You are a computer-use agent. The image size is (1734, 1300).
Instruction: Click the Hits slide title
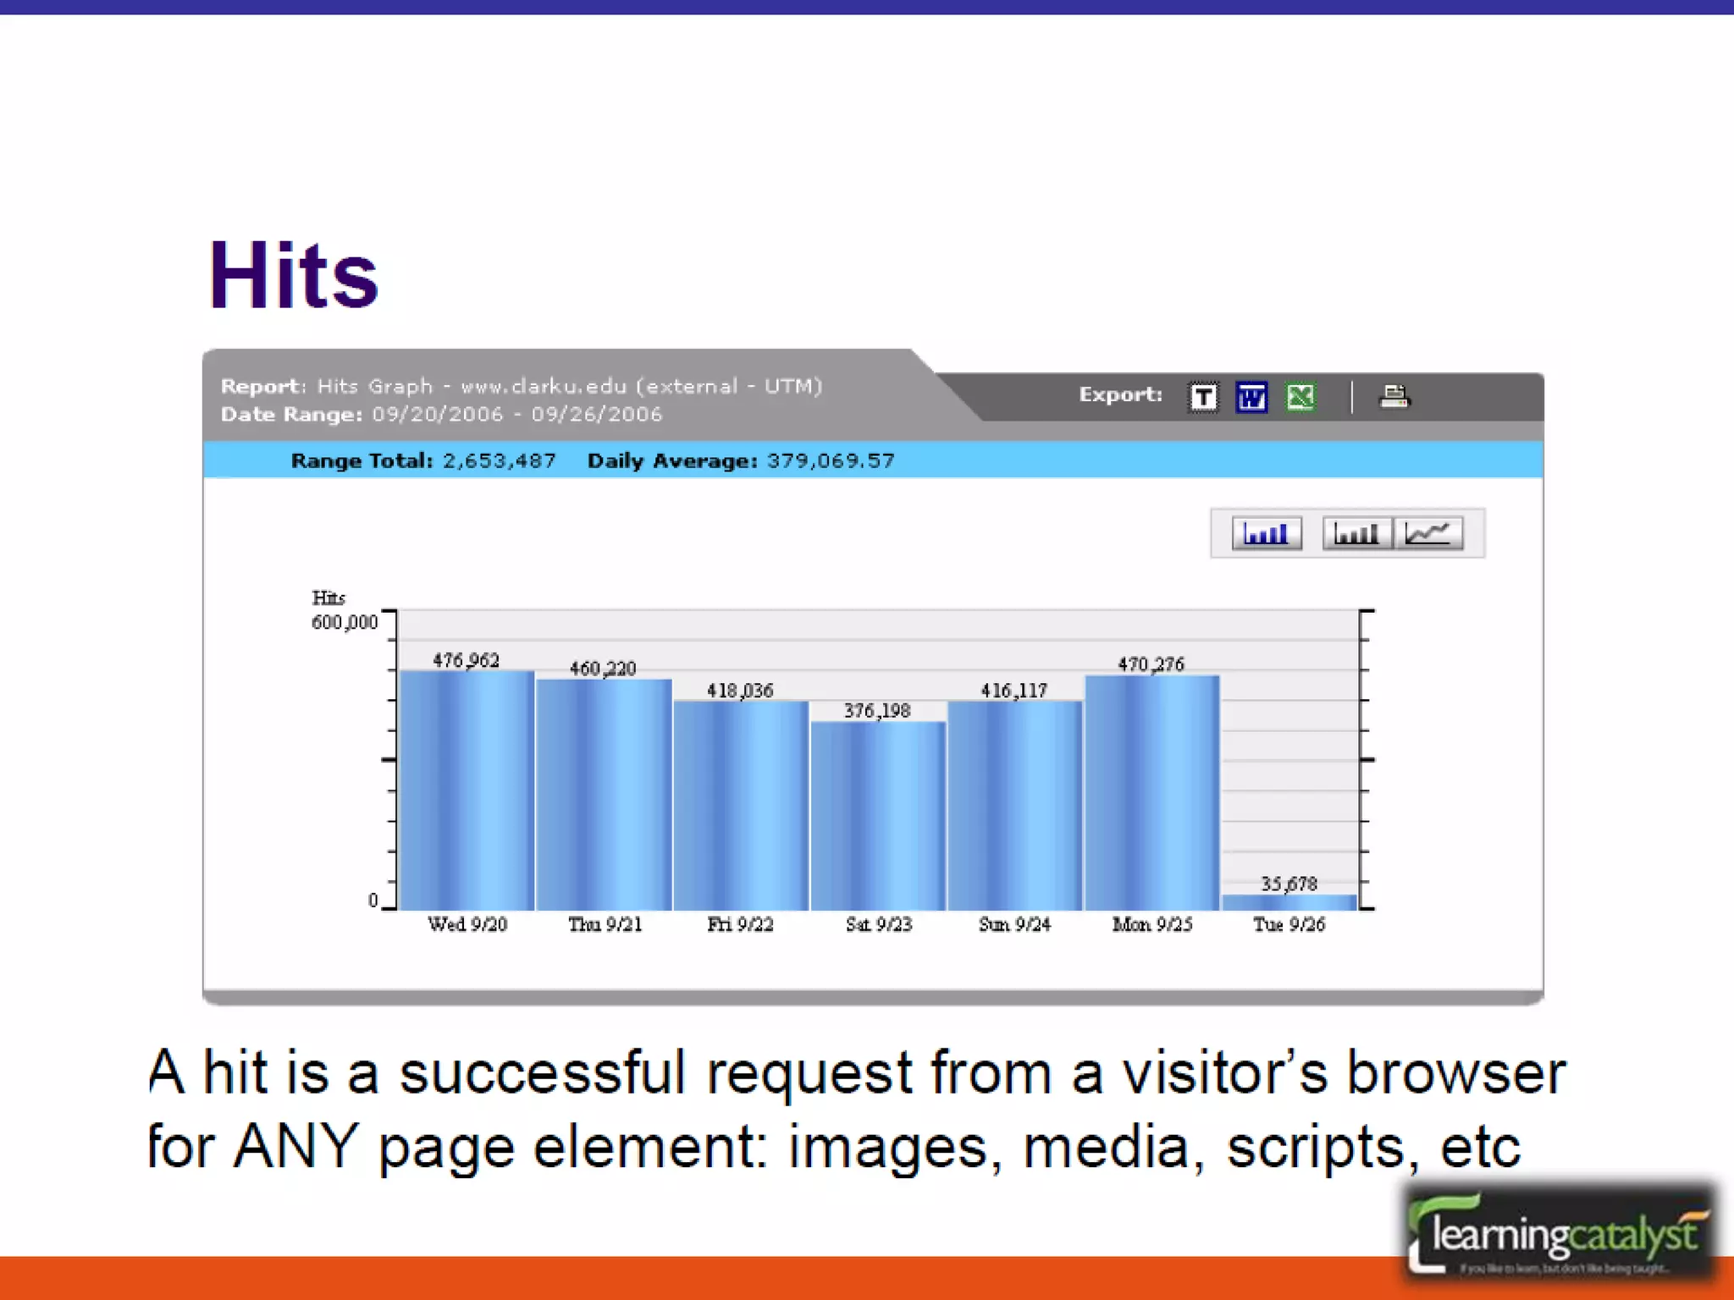click(293, 276)
